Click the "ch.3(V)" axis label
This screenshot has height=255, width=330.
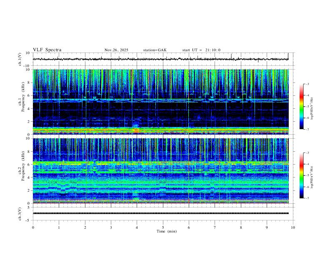click(x=20, y=214)
